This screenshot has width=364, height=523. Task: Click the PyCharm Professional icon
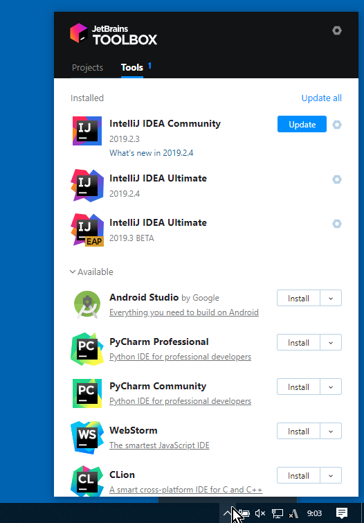(87, 349)
